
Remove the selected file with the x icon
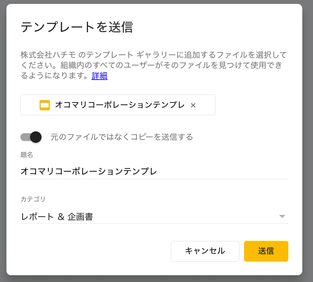point(193,105)
